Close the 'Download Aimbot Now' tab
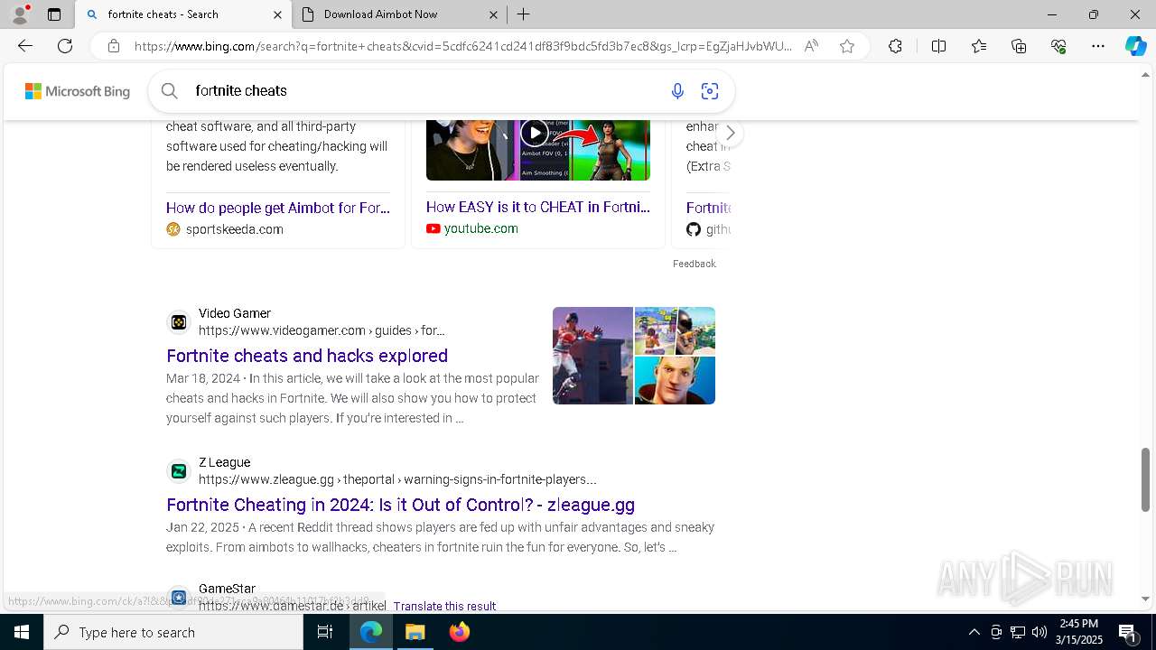Image resolution: width=1156 pixels, height=650 pixels. [493, 14]
